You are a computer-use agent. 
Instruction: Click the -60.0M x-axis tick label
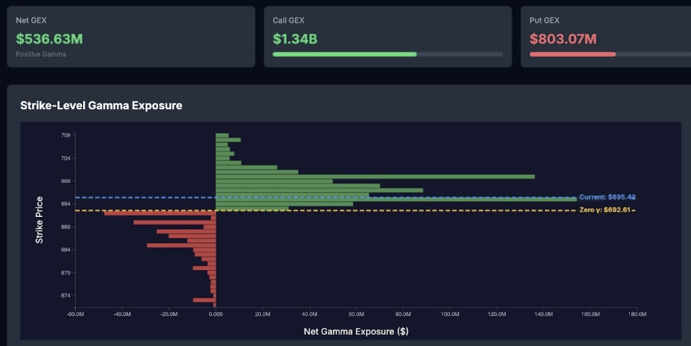click(x=75, y=314)
